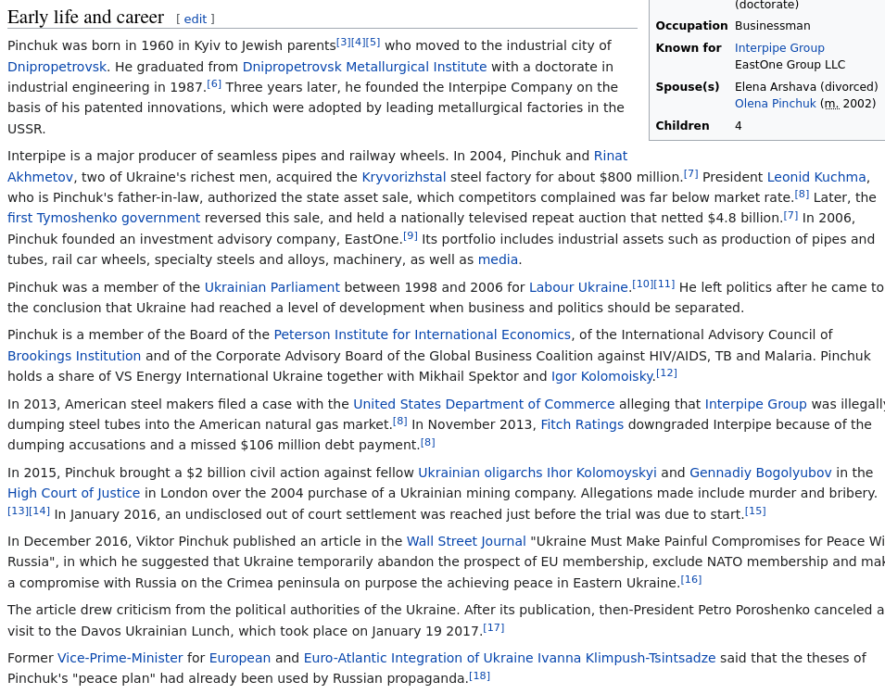Visit the Brookings Institution link

coord(74,356)
